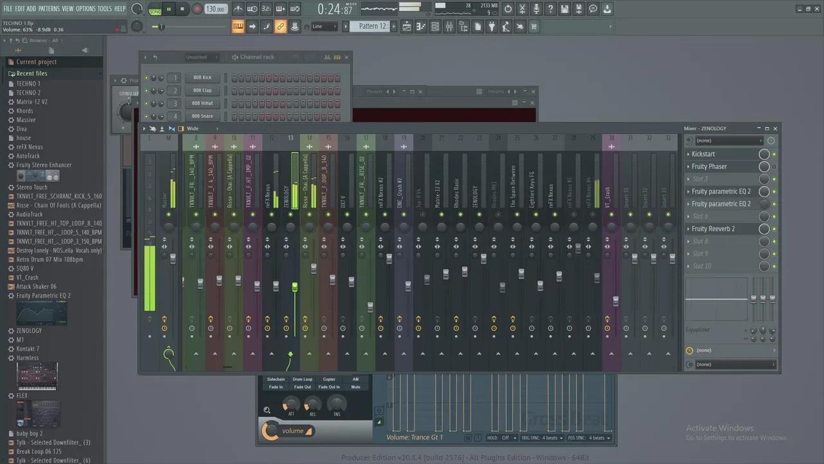
Task: Click the metronome icon in top toolbar
Action: (x=238, y=9)
